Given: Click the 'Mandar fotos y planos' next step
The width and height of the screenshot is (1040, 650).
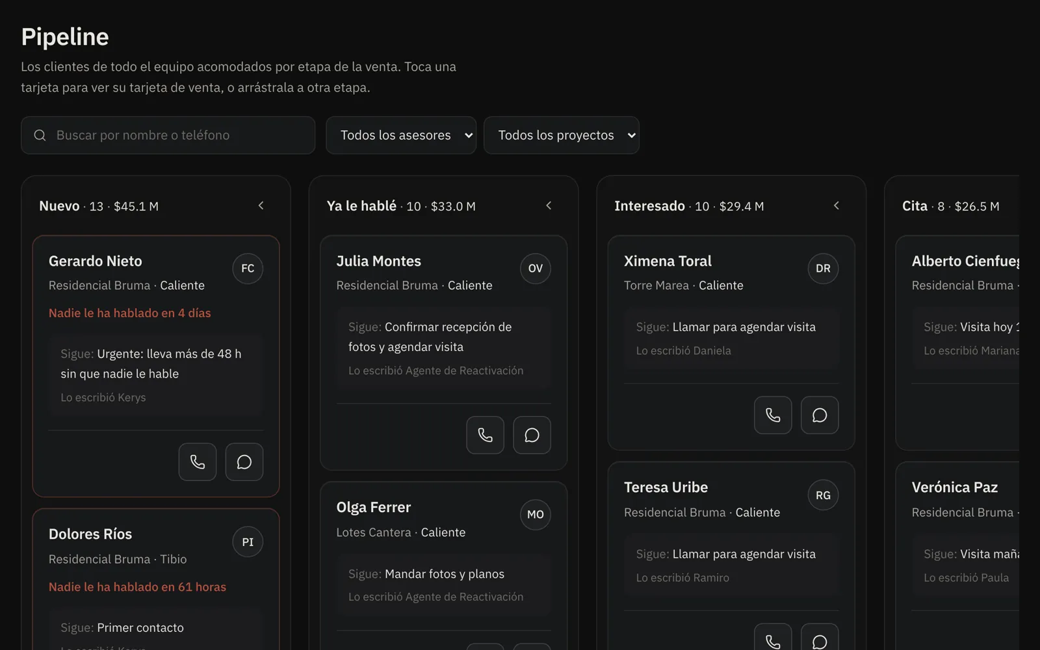Looking at the screenshot, I should tap(445, 574).
